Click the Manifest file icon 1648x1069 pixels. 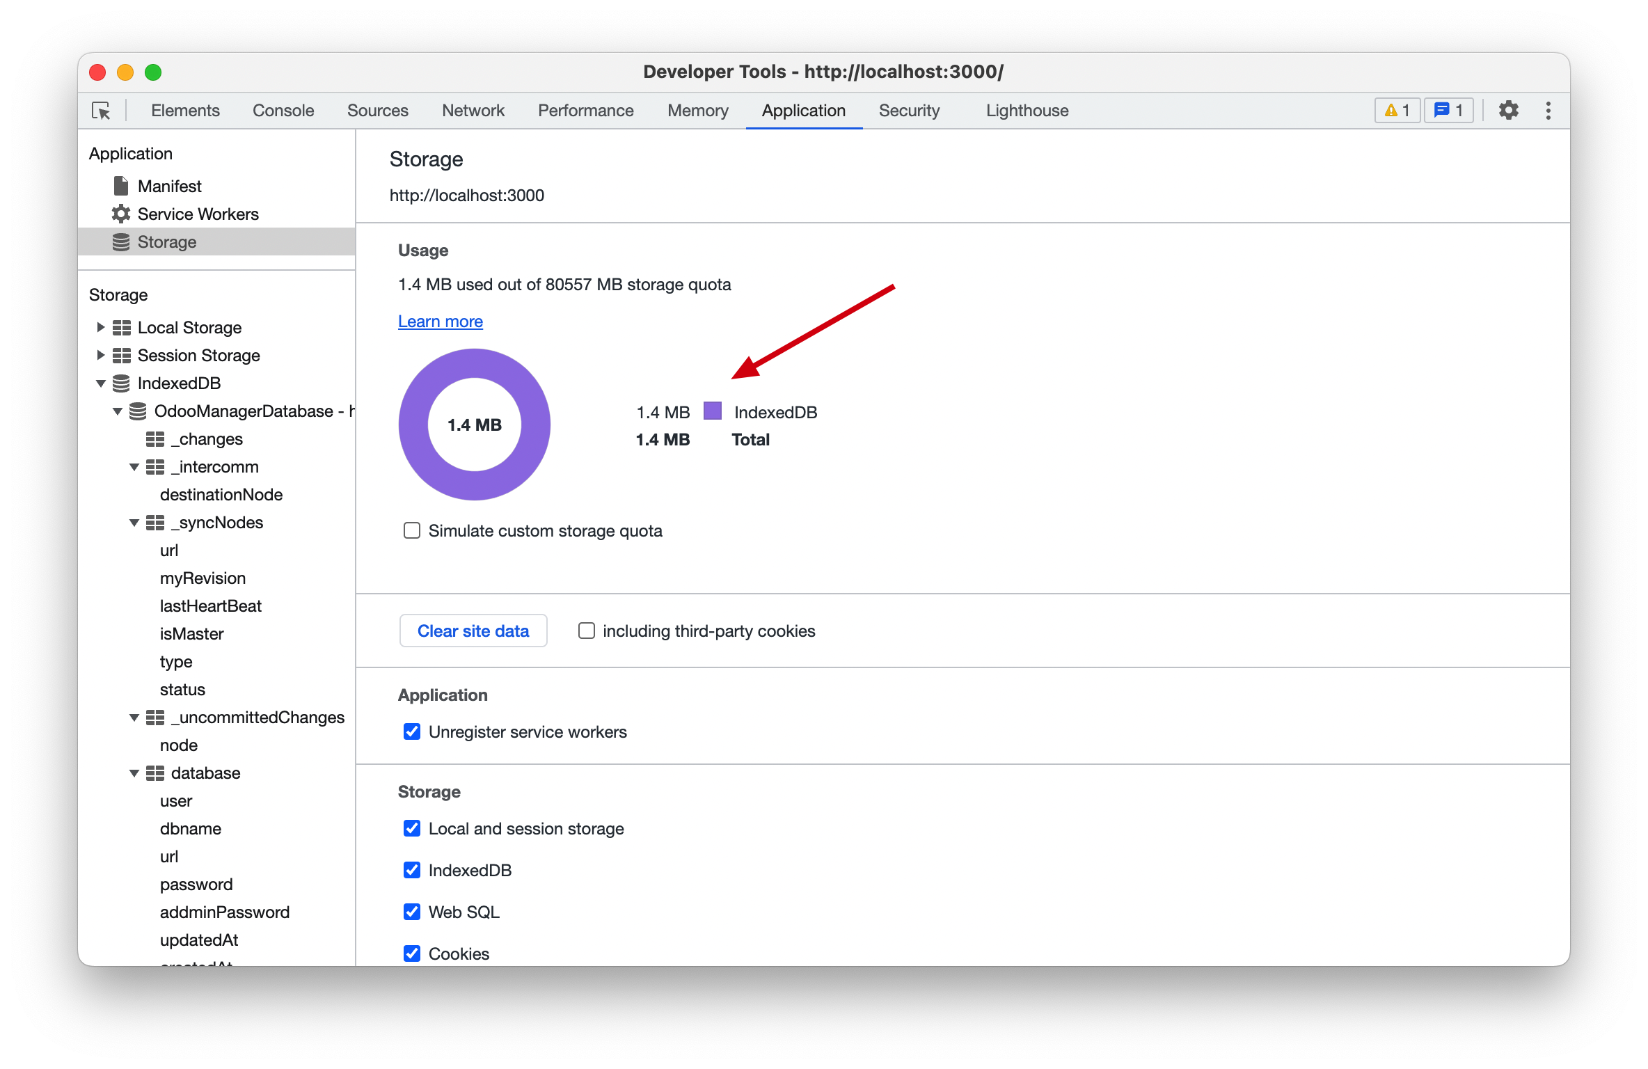(x=121, y=186)
